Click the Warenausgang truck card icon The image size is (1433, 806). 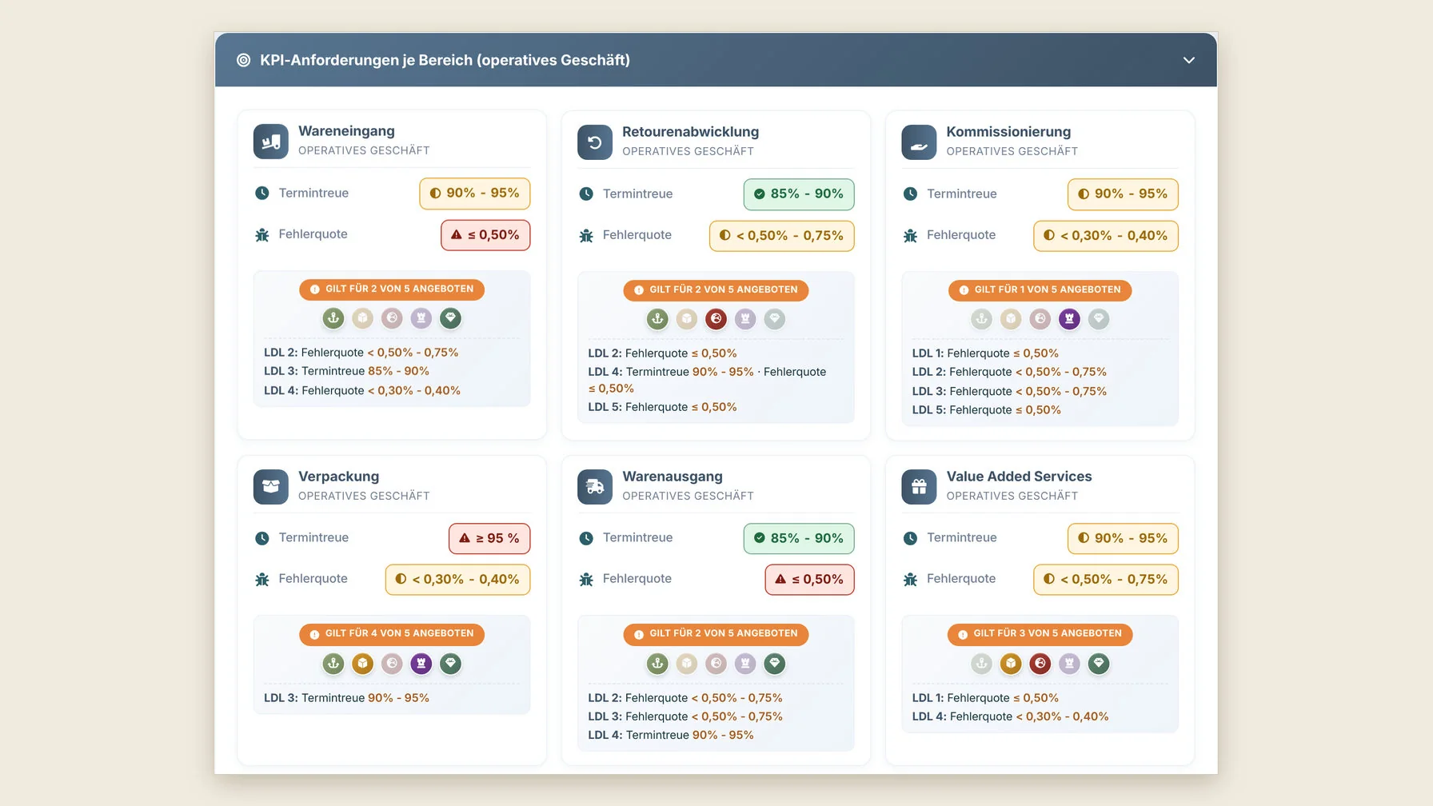pyautogui.click(x=595, y=486)
